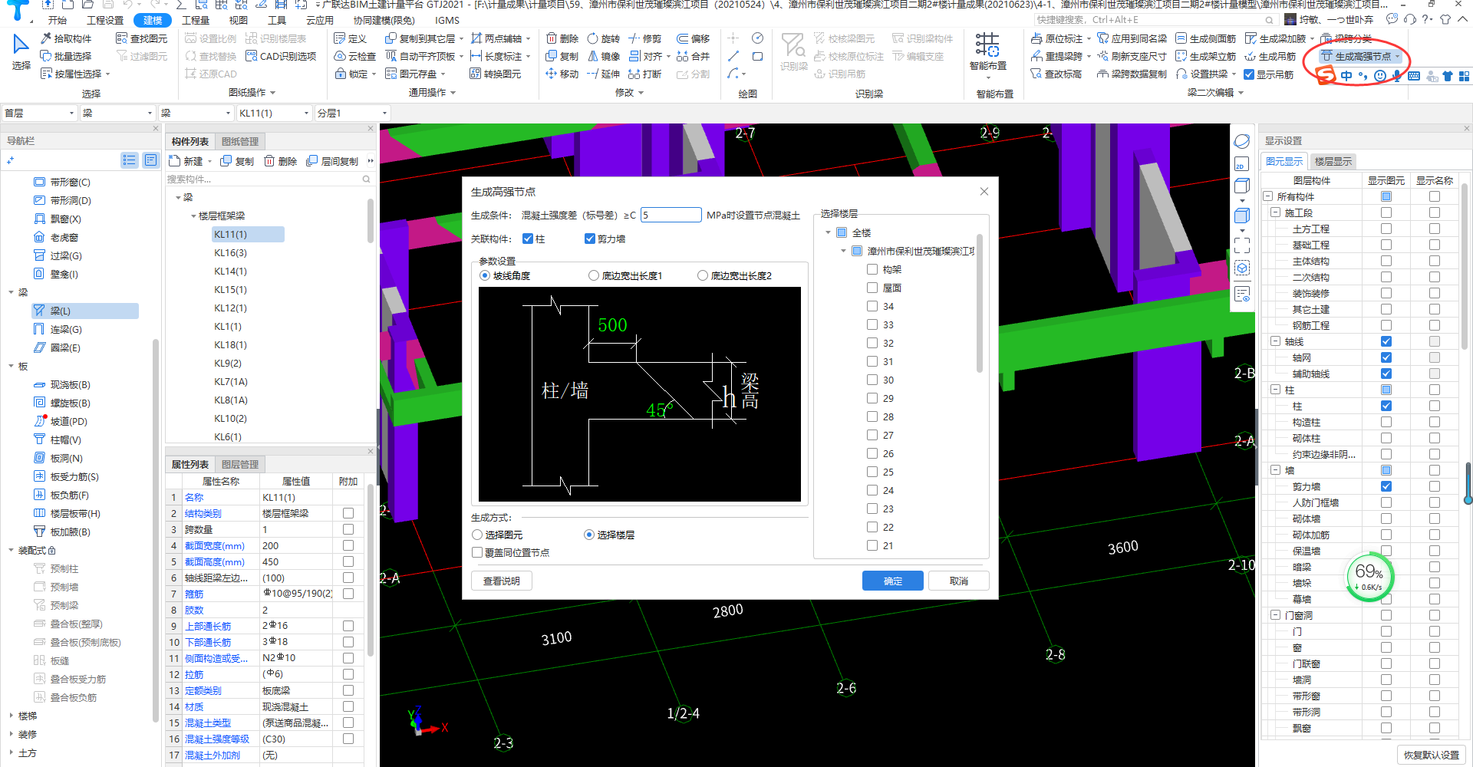This screenshot has height=767, width=1473.
Task: Open the 云应用 ribbon tab
Action: [319, 20]
